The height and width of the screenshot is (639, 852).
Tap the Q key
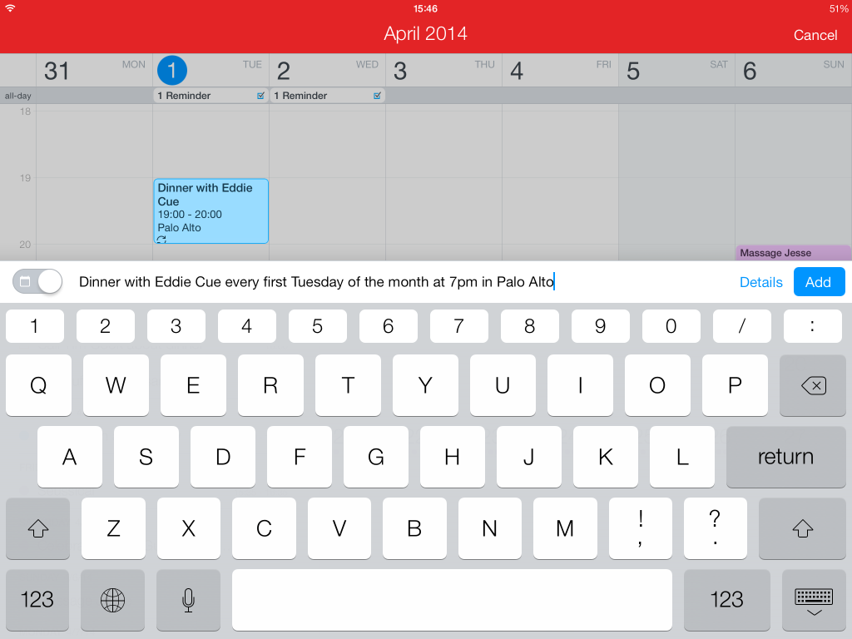(x=38, y=386)
